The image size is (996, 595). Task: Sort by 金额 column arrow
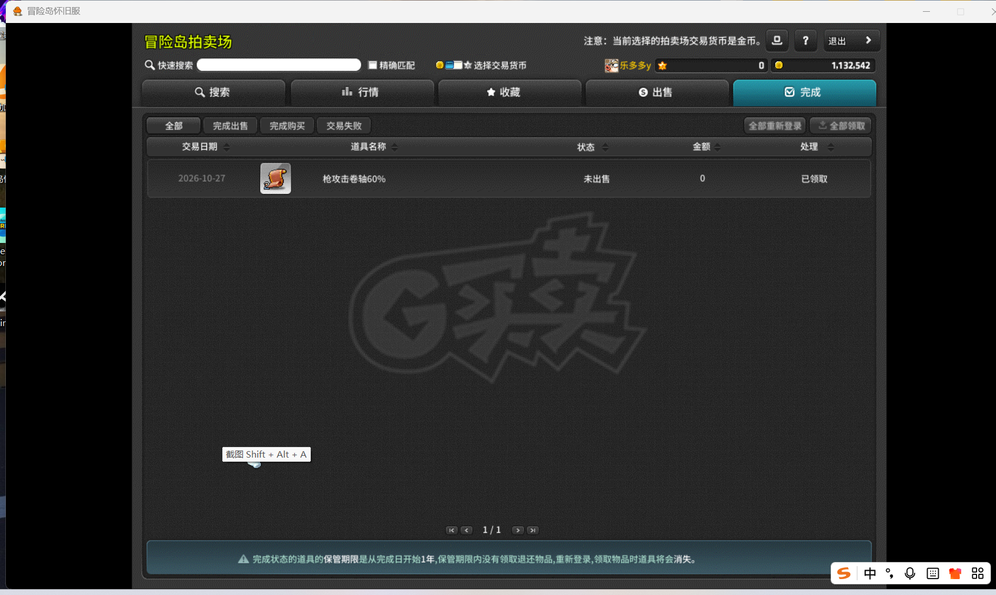[718, 147]
